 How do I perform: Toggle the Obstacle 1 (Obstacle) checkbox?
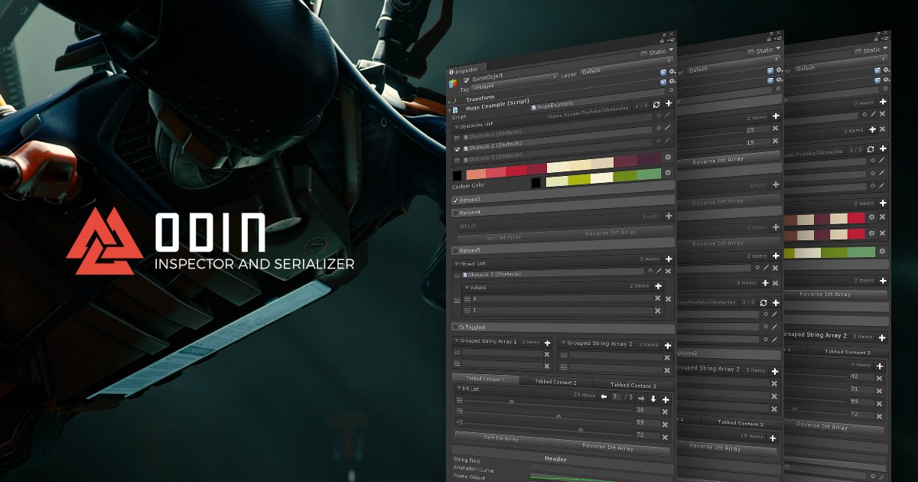click(x=457, y=138)
